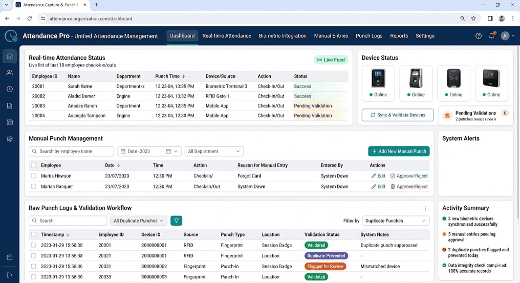Sort by the Punch Time column arrow
This screenshot has width=520, height=283.
click(x=183, y=76)
